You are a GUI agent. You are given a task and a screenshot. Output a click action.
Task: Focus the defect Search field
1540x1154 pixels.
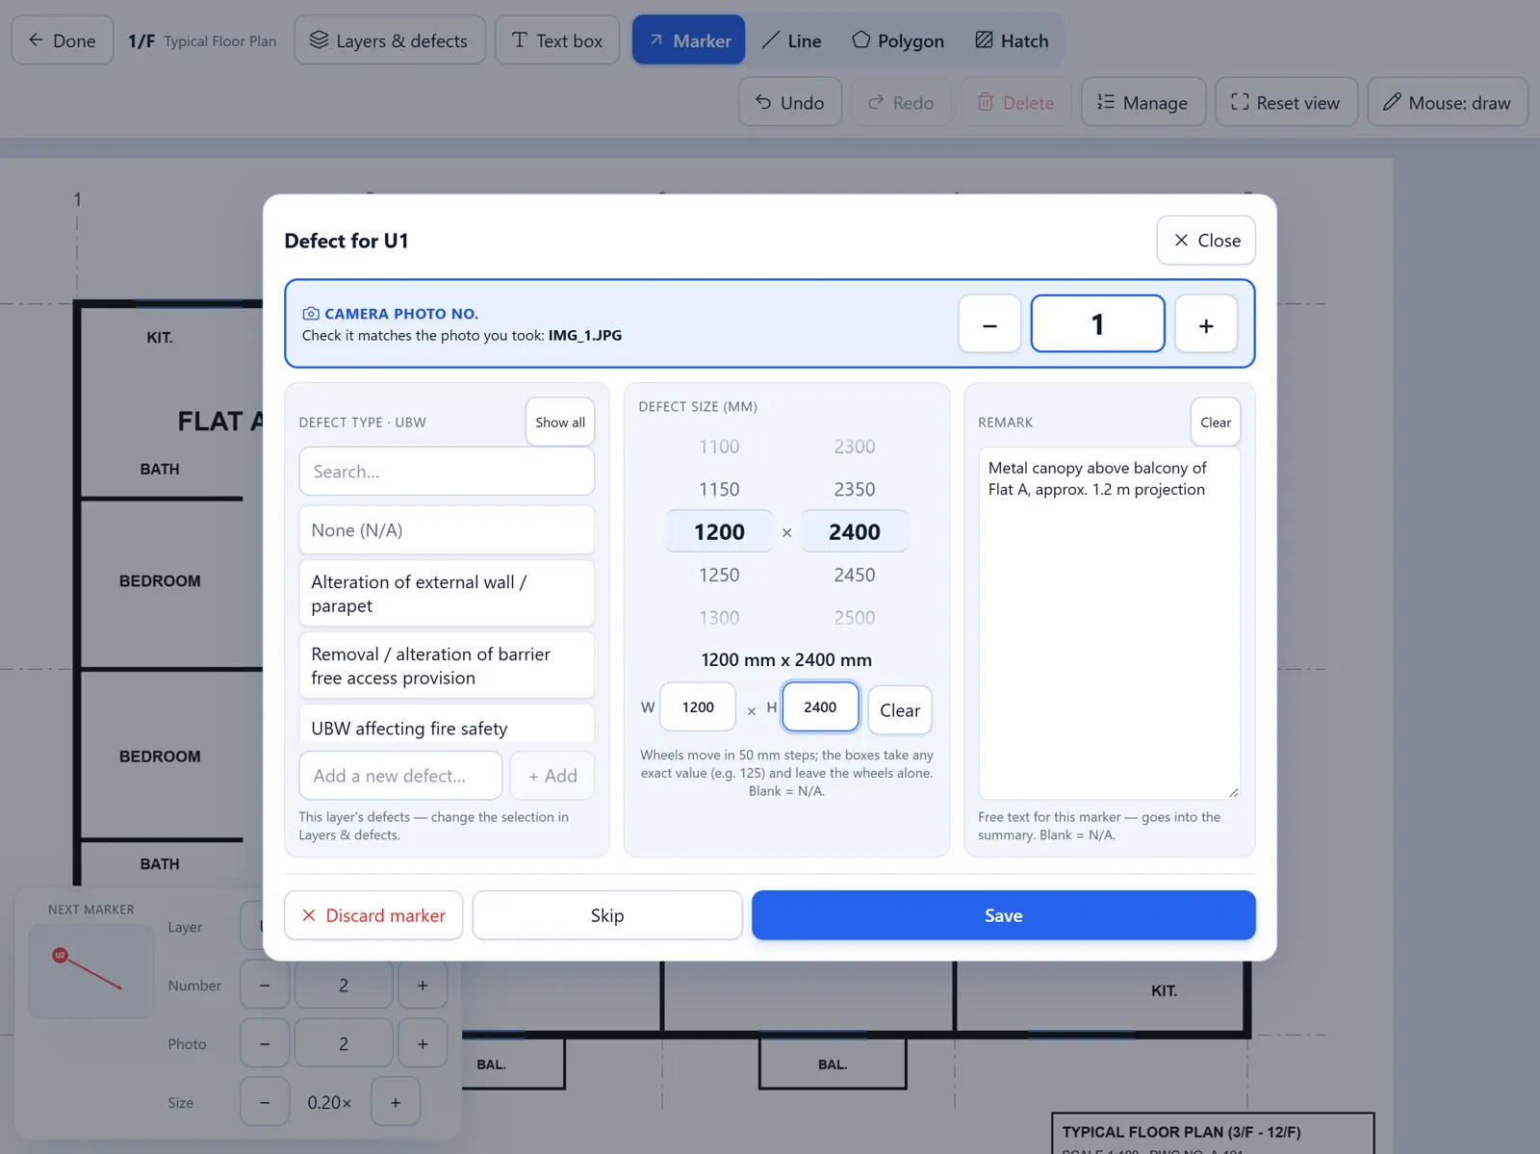coord(447,472)
